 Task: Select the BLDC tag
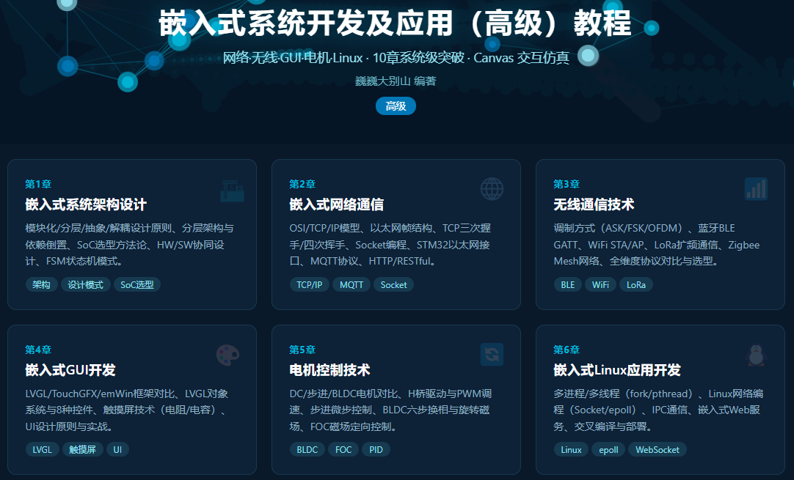(307, 450)
